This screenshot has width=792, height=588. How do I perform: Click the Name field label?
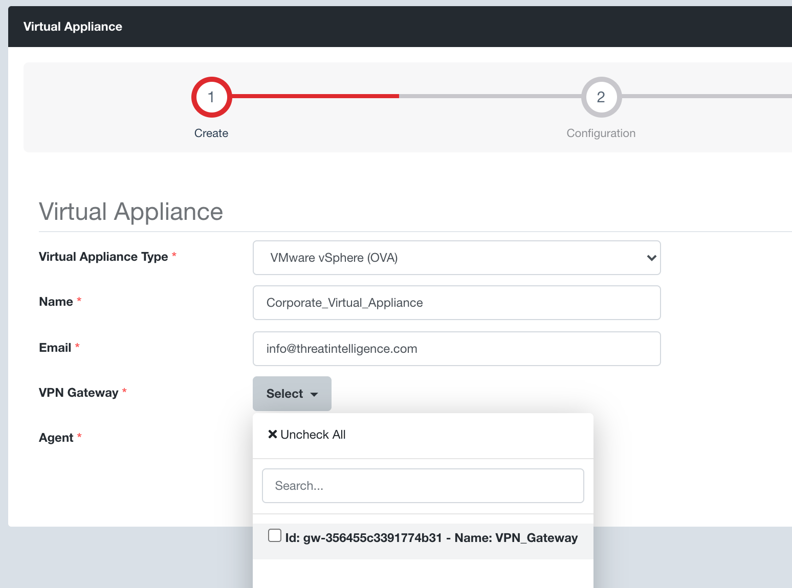(x=56, y=302)
